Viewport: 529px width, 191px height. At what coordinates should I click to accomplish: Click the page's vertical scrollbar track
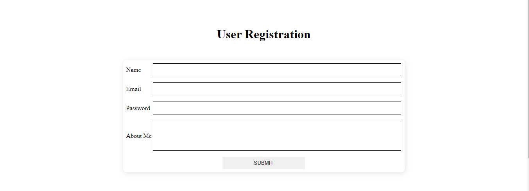(529, 95)
